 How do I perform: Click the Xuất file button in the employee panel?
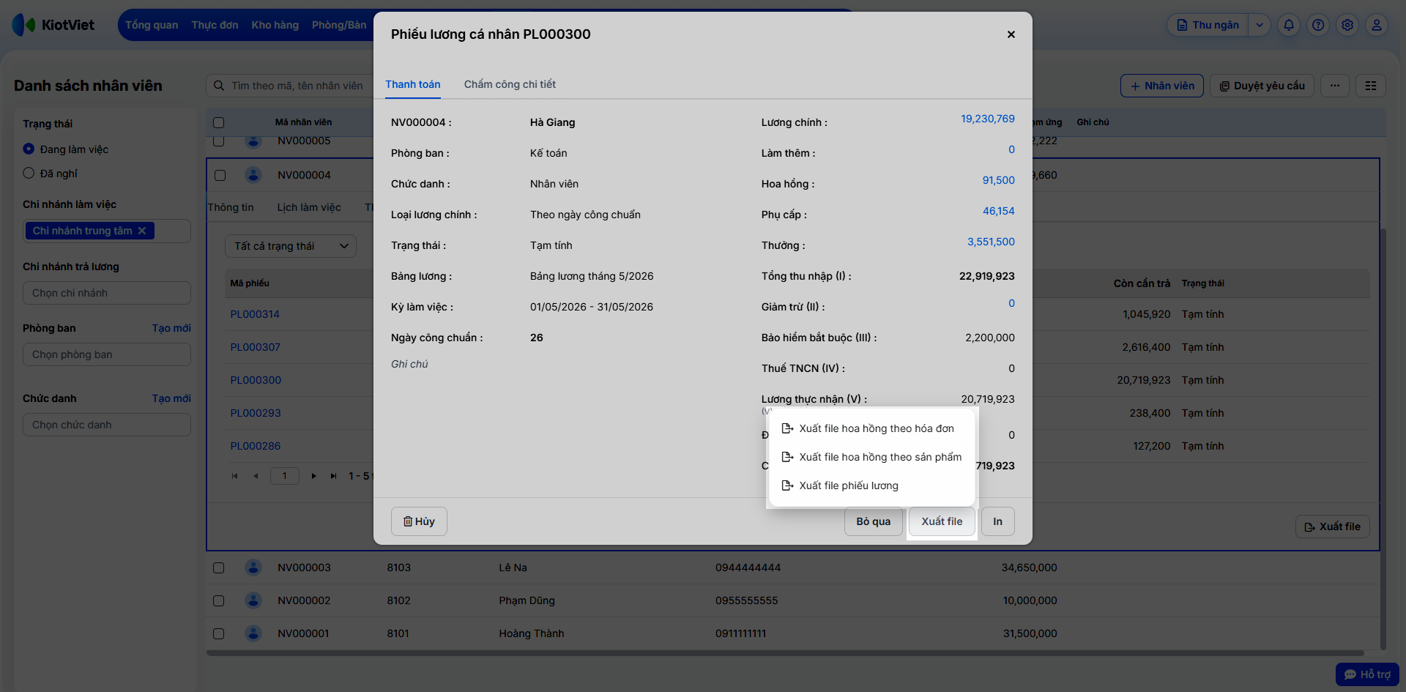[1332, 527]
